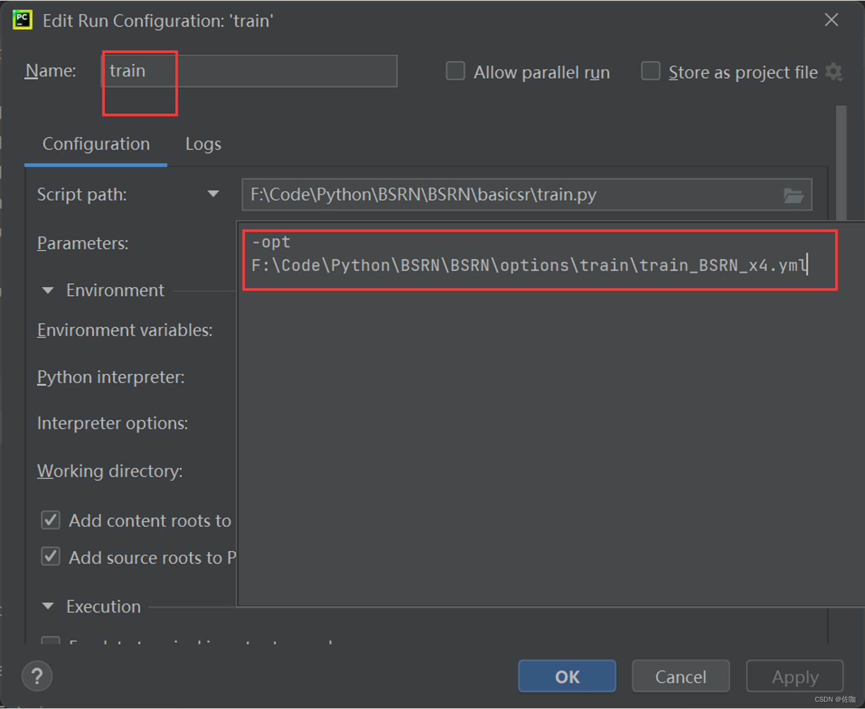The width and height of the screenshot is (865, 709).
Task: Click the PyCharm logo in title bar
Action: [x=22, y=20]
